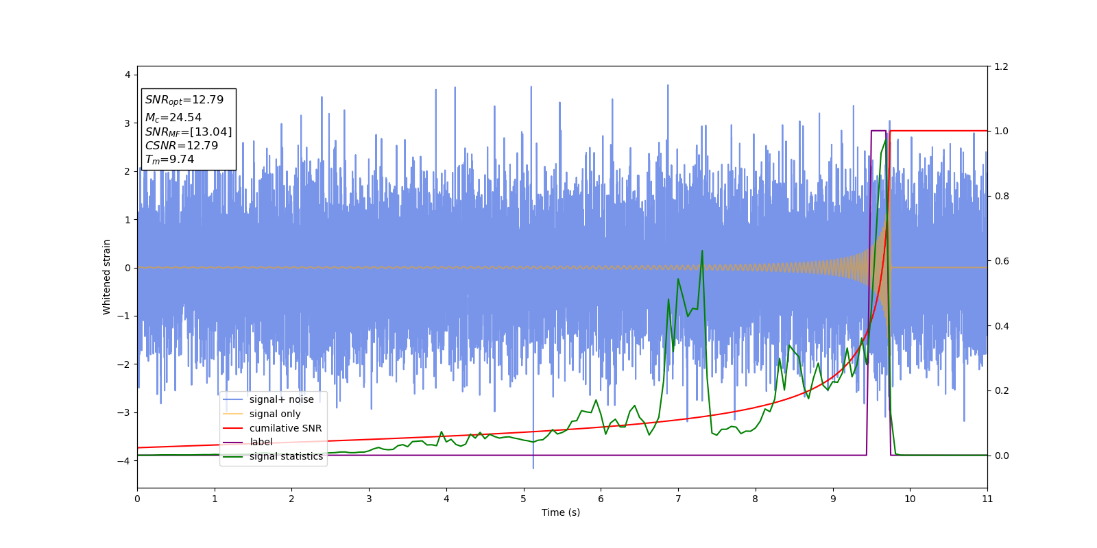The height and width of the screenshot is (548, 1097).
Task: Click the 'Whitened strain' y-axis label
Action: pyautogui.click(x=107, y=277)
